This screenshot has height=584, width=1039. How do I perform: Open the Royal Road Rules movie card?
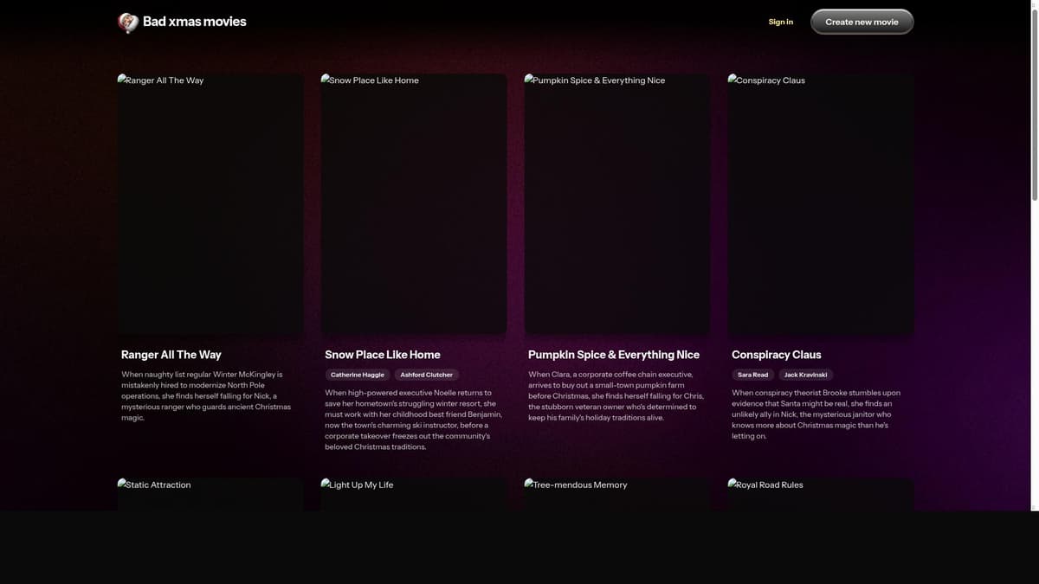point(821,494)
